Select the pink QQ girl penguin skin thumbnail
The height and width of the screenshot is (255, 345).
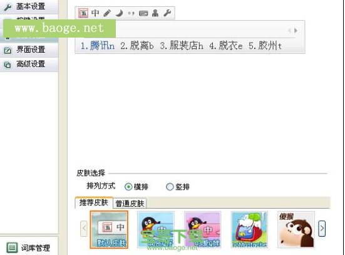click(x=203, y=230)
